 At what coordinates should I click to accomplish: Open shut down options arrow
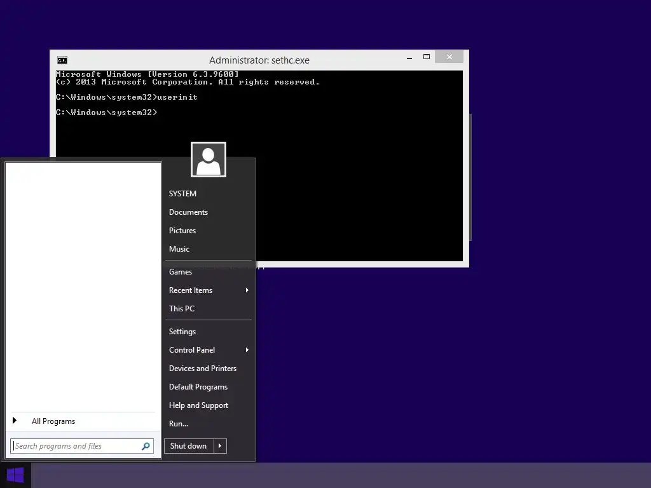pos(220,446)
